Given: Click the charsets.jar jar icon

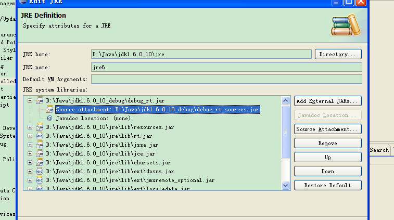Looking at the screenshot, I should point(40,162).
